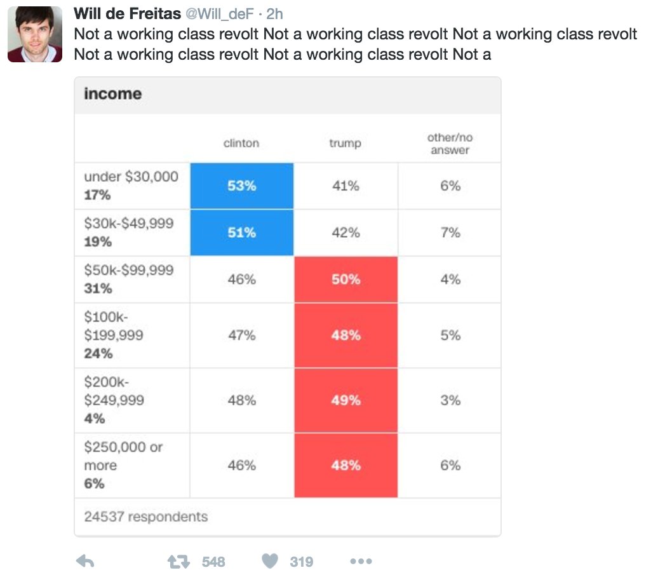
Task: Click the 24537 respondents footer text
Action: pyautogui.click(x=146, y=517)
